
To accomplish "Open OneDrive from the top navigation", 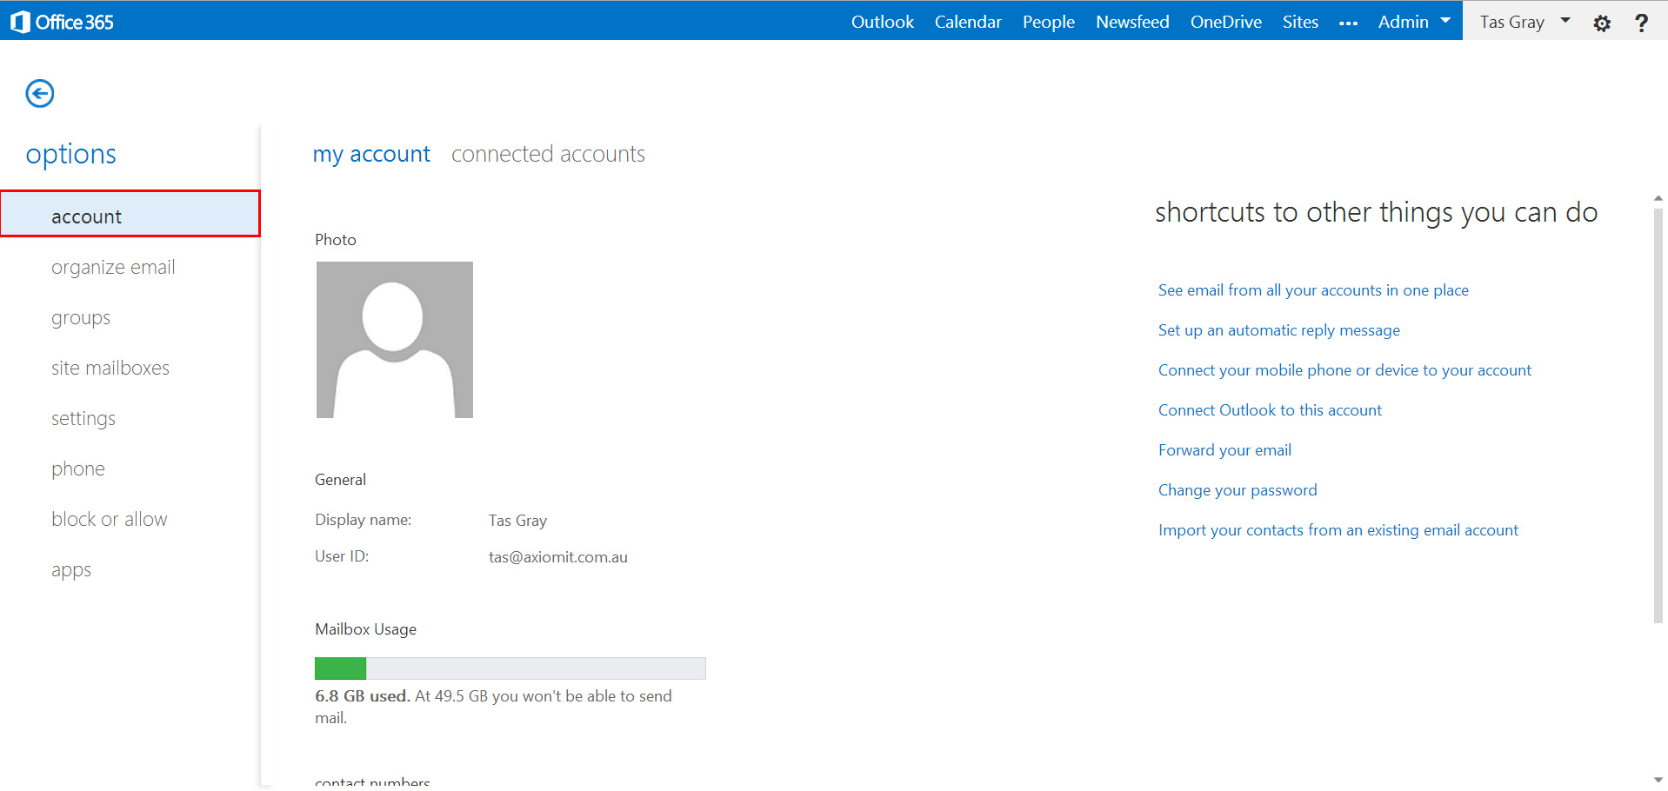I will [x=1225, y=21].
